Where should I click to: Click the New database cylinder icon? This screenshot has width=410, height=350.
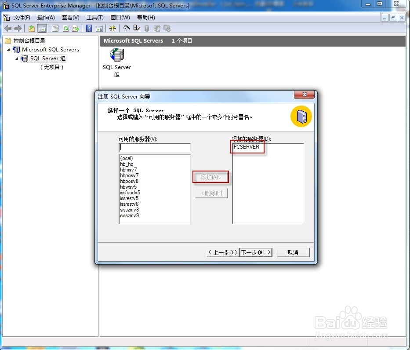point(147,28)
